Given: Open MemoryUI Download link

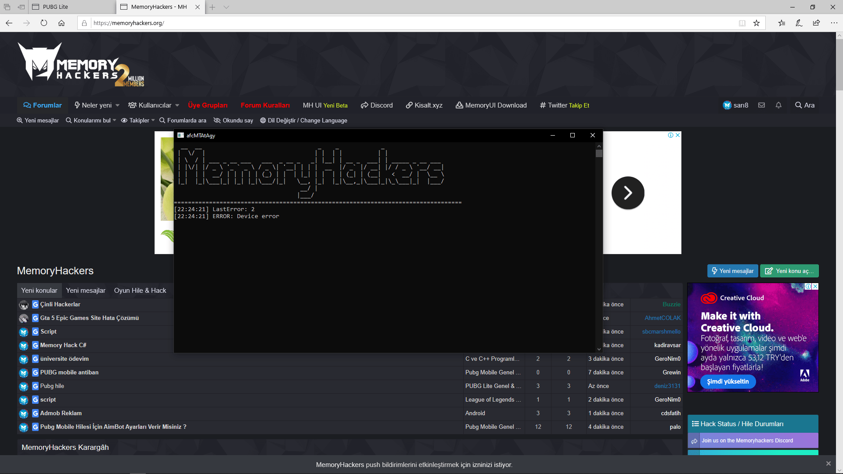Looking at the screenshot, I should click(x=491, y=105).
